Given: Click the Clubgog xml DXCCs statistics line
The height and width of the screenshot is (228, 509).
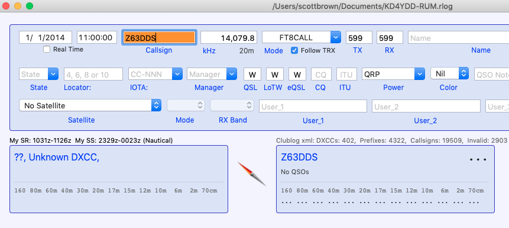Looking at the screenshot, I should pyautogui.click(x=391, y=140).
